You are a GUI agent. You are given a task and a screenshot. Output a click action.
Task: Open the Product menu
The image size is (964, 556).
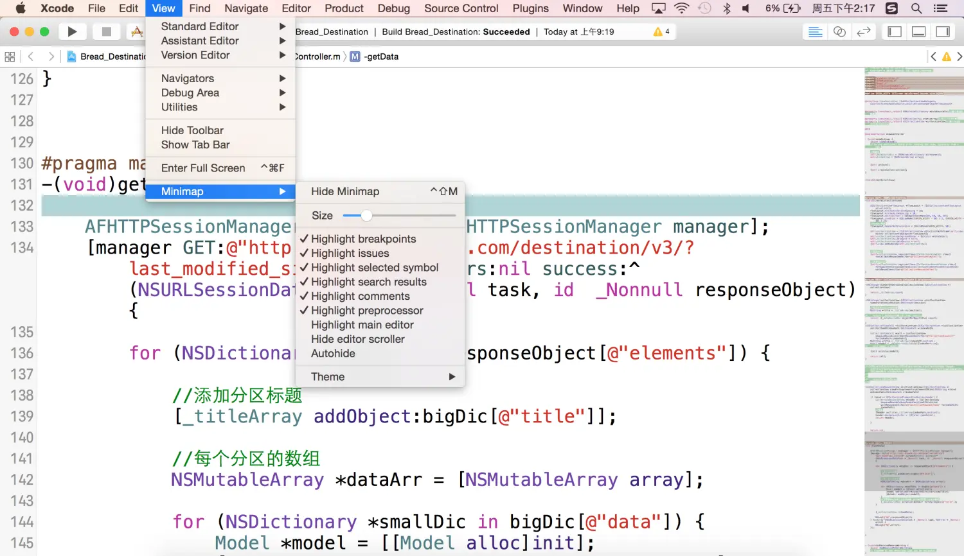[x=344, y=8]
